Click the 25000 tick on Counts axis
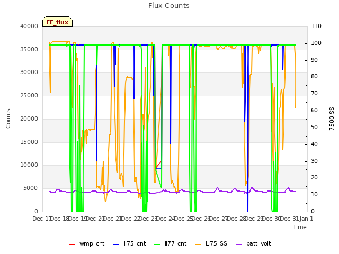 coord(29,95)
